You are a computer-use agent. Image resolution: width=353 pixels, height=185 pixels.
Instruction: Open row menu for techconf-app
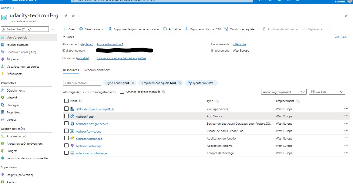[x=346, y=116]
